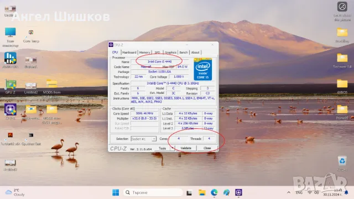Click the Threads count field
Viewport: 354px width, 199px height.
pos(209,139)
